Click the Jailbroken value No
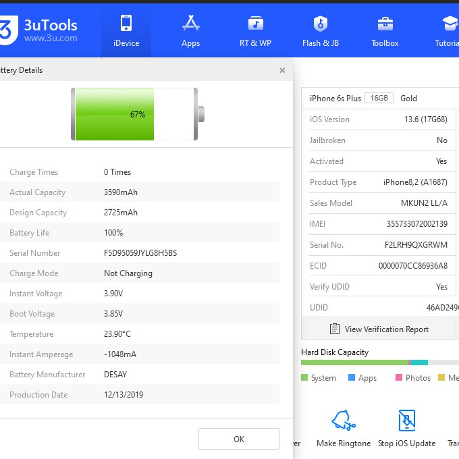The image size is (459, 459). (x=442, y=140)
